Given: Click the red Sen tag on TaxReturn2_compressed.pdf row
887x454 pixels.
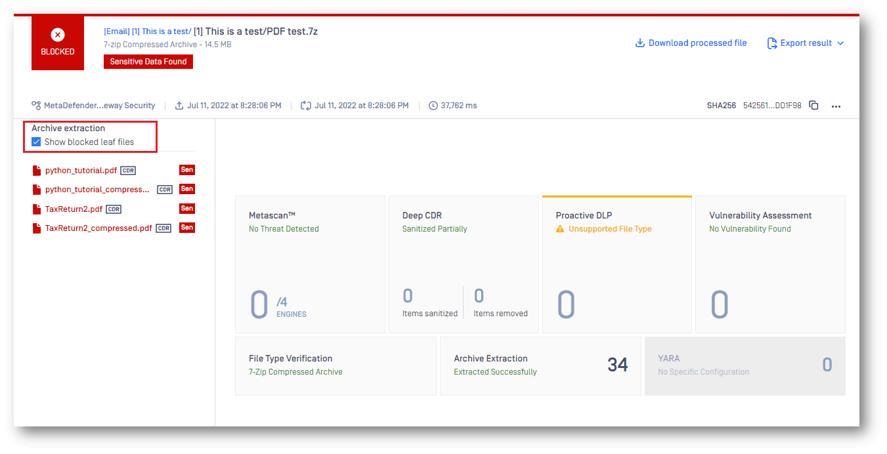Looking at the screenshot, I should point(187,228).
